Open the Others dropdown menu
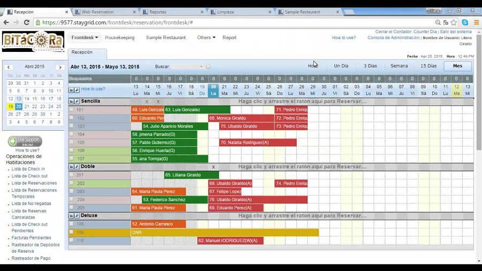This screenshot has height=271, width=482. (x=206, y=37)
